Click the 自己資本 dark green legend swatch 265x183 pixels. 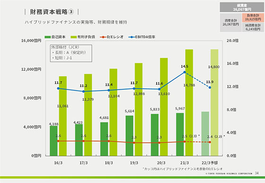[x=48, y=37]
